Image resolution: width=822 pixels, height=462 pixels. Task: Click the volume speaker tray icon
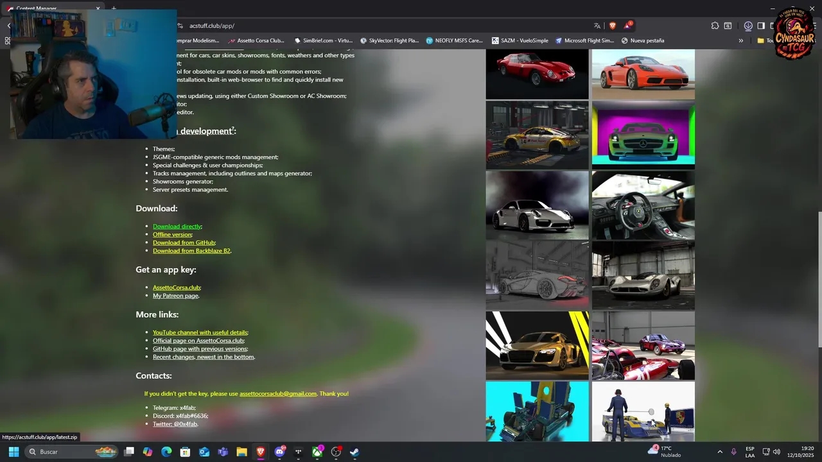[776, 452]
